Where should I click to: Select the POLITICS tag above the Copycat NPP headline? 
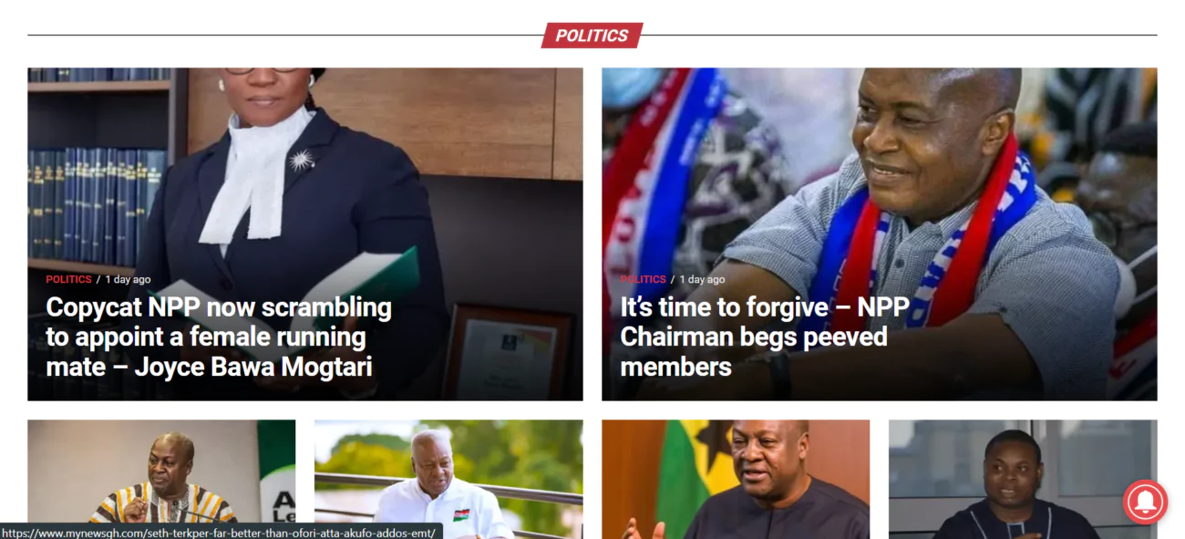[x=68, y=279]
